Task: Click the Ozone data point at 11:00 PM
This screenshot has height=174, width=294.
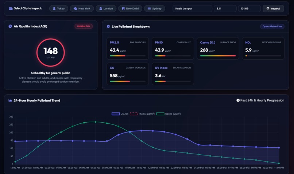Action: [279, 163]
